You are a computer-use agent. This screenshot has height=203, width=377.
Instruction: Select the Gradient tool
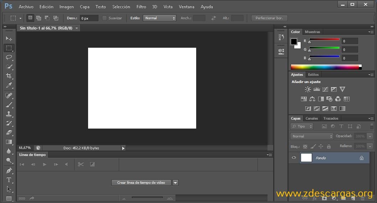coord(9,142)
